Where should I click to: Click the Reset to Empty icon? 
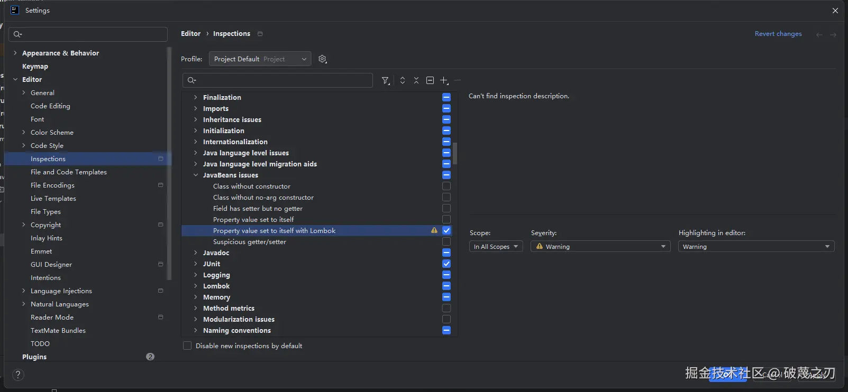tap(430, 80)
